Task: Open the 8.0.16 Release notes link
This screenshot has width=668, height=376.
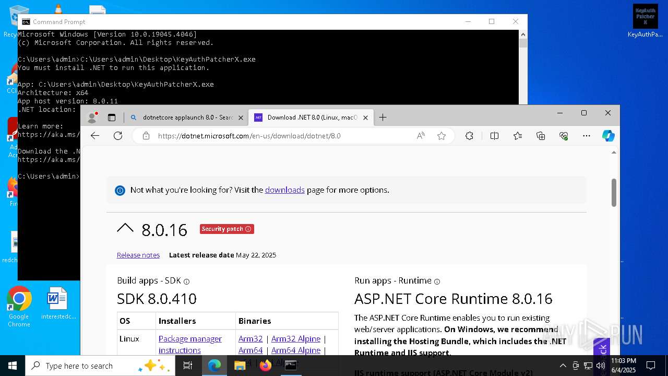Action: 138,255
